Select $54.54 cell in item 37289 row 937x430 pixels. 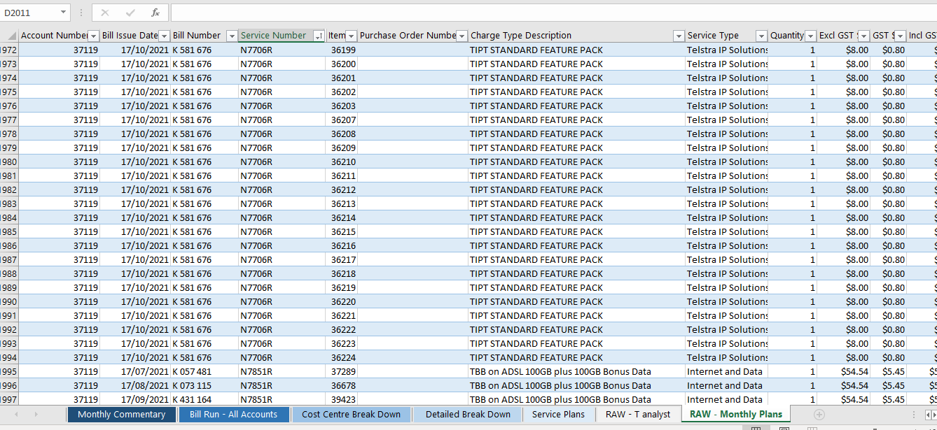(x=844, y=371)
